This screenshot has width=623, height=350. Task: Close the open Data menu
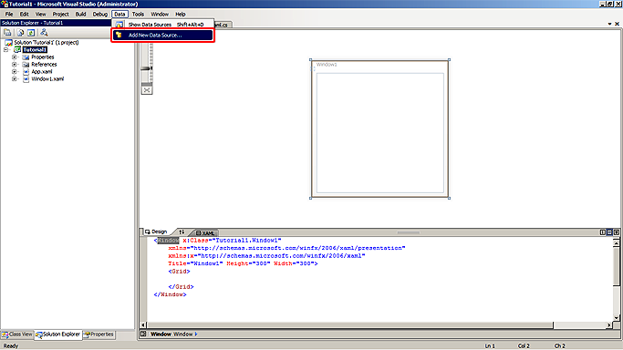point(119,14)
